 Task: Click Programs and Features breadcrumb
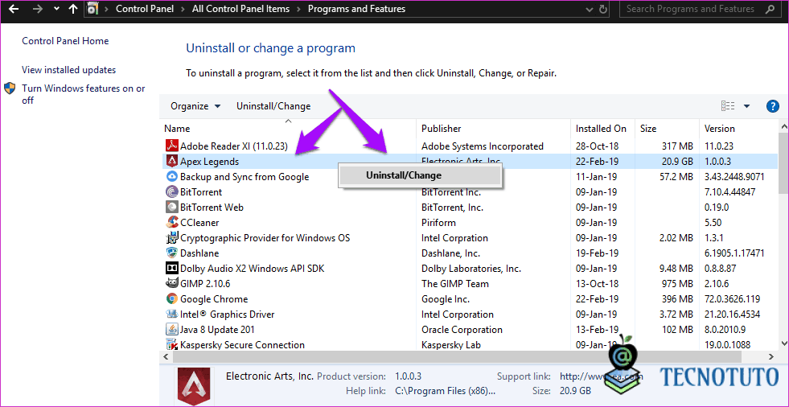[357, 9]
